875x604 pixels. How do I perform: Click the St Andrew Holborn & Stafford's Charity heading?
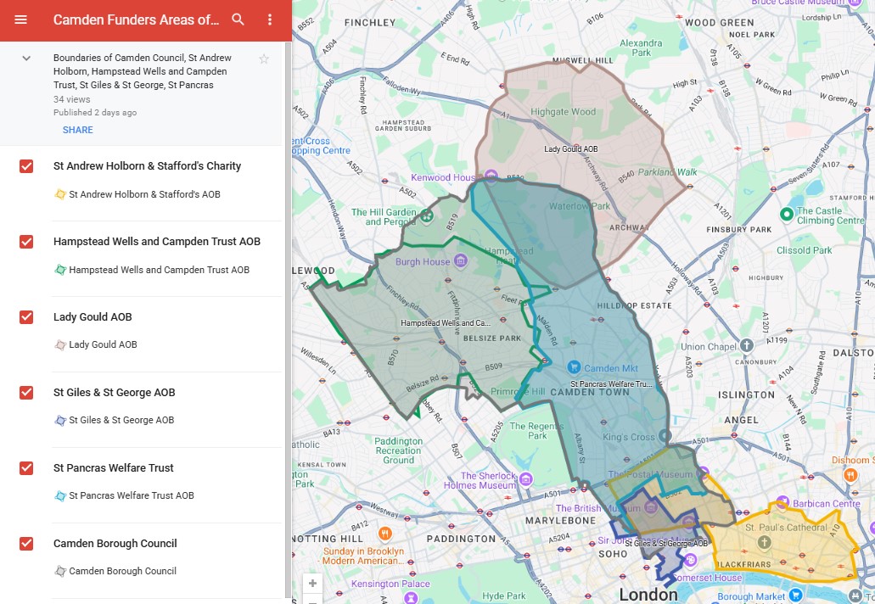tap(148, 165)
